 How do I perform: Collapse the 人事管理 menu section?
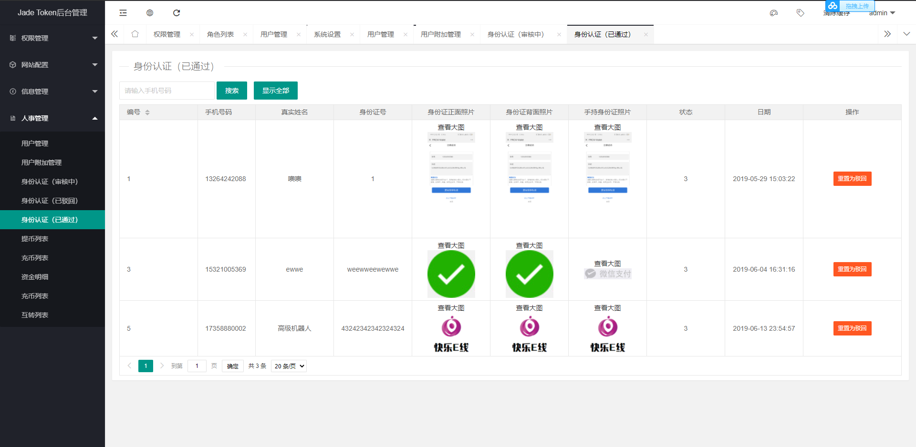94,118
